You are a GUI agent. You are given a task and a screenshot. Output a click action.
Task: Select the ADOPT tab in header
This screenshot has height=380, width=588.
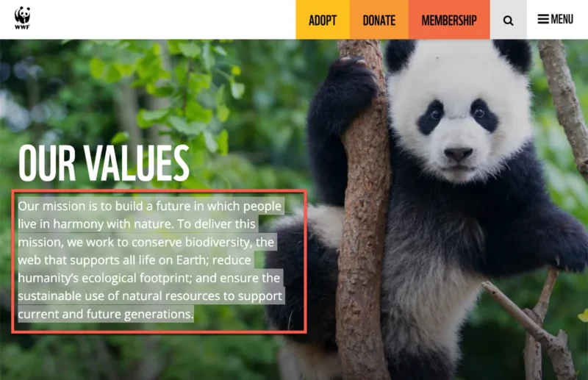coord(323,20)
